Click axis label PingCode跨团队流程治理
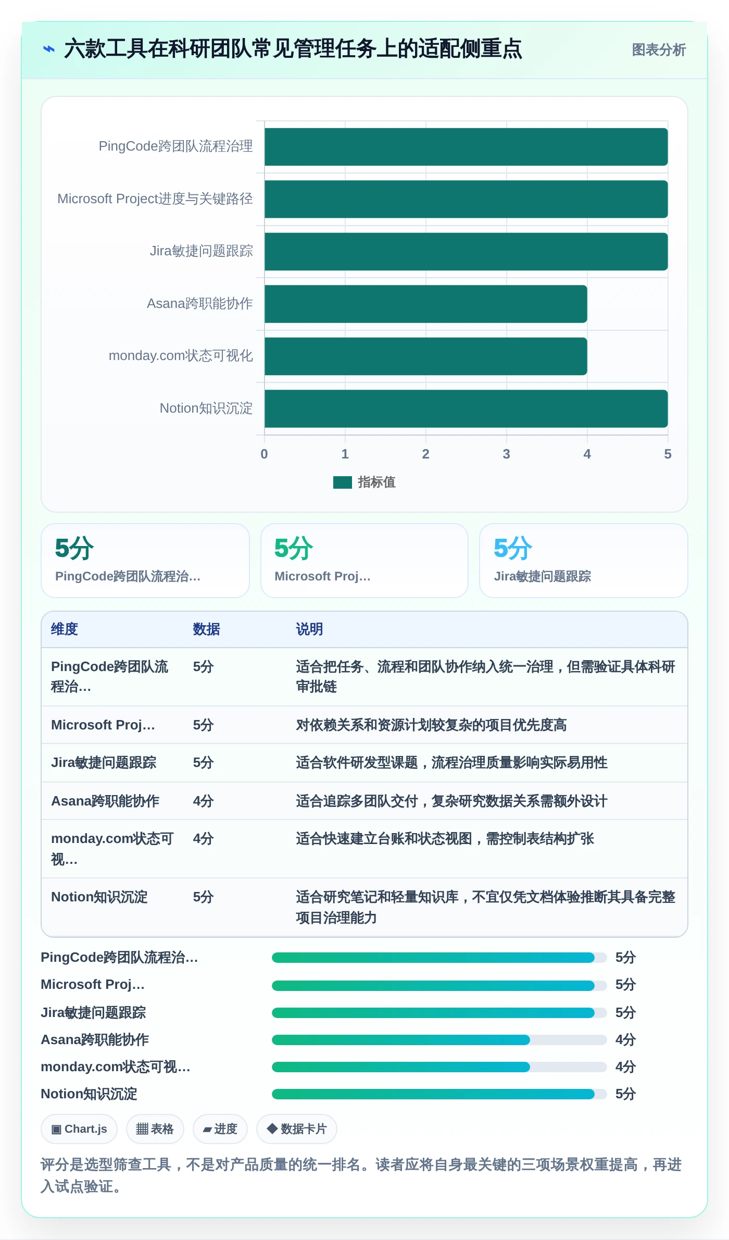Screen dimensions: 729x1240 175,146
